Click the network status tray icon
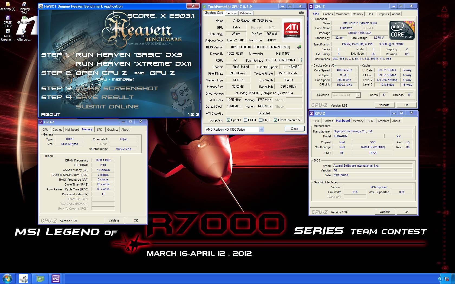 coord(446,279)
